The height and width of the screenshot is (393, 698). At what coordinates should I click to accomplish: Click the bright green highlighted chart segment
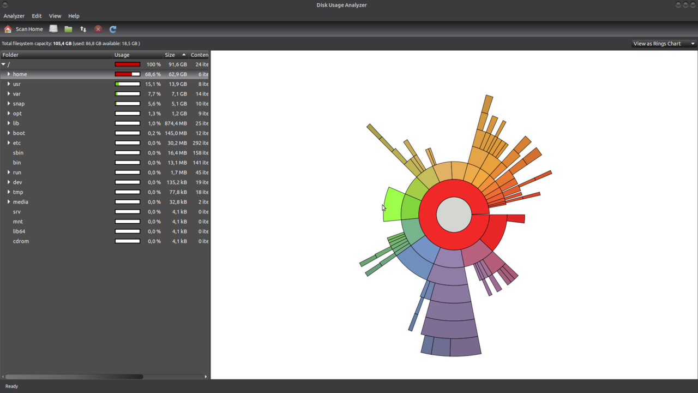tap(394, 205)
